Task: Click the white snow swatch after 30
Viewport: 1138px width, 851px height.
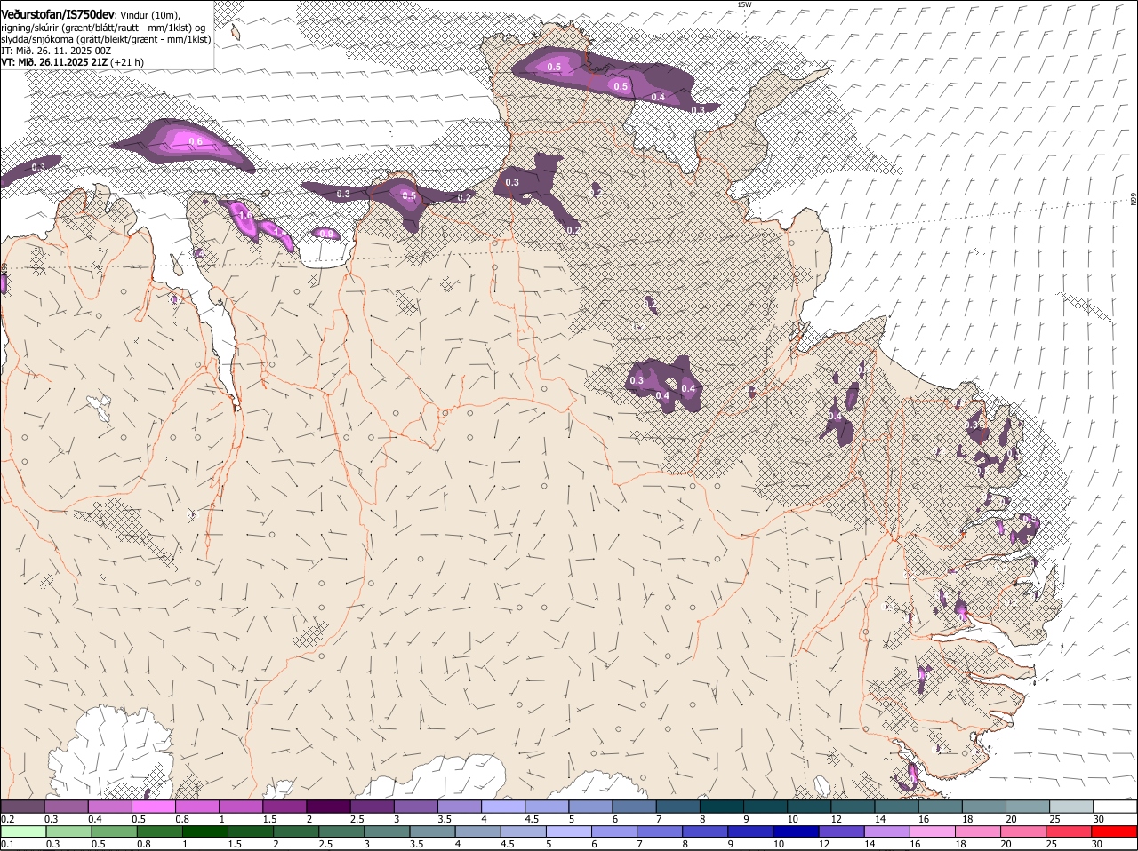Action: click(1115, 806)
